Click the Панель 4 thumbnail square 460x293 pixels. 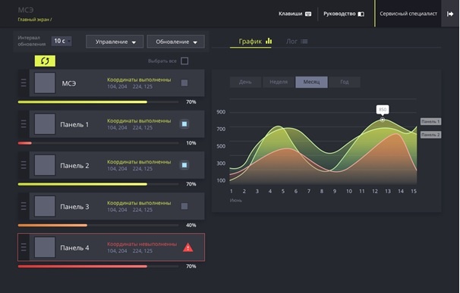(45, 248)
